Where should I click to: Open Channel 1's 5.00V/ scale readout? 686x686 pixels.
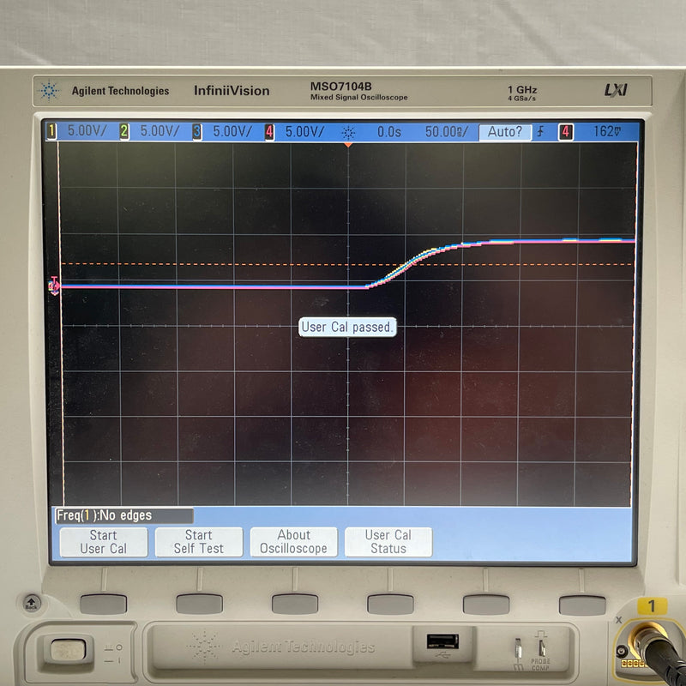point(87,131)
